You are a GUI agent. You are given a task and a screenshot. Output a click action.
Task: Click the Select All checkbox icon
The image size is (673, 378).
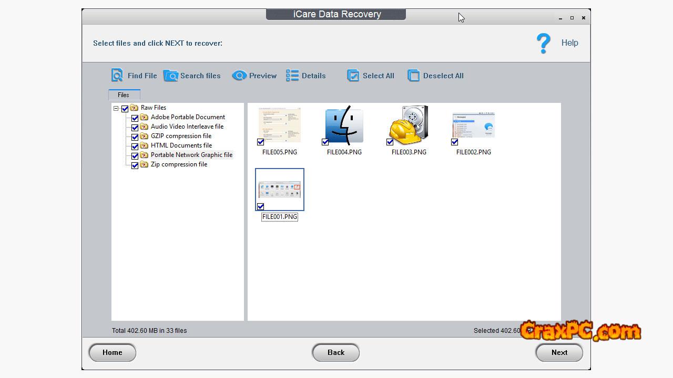click(x=353, y=76)
